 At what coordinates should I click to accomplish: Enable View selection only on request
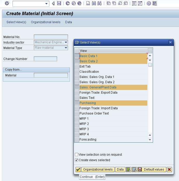click(x=76, y=154)
